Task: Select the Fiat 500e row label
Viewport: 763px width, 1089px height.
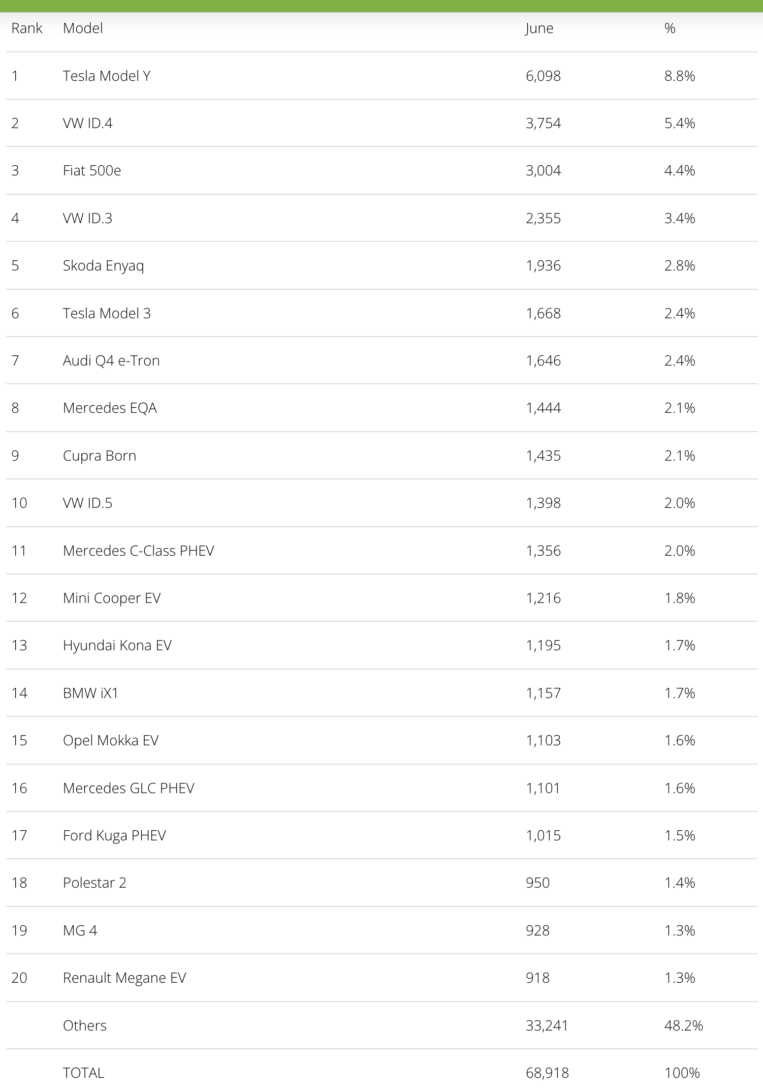Action: [x=92, y=170]
